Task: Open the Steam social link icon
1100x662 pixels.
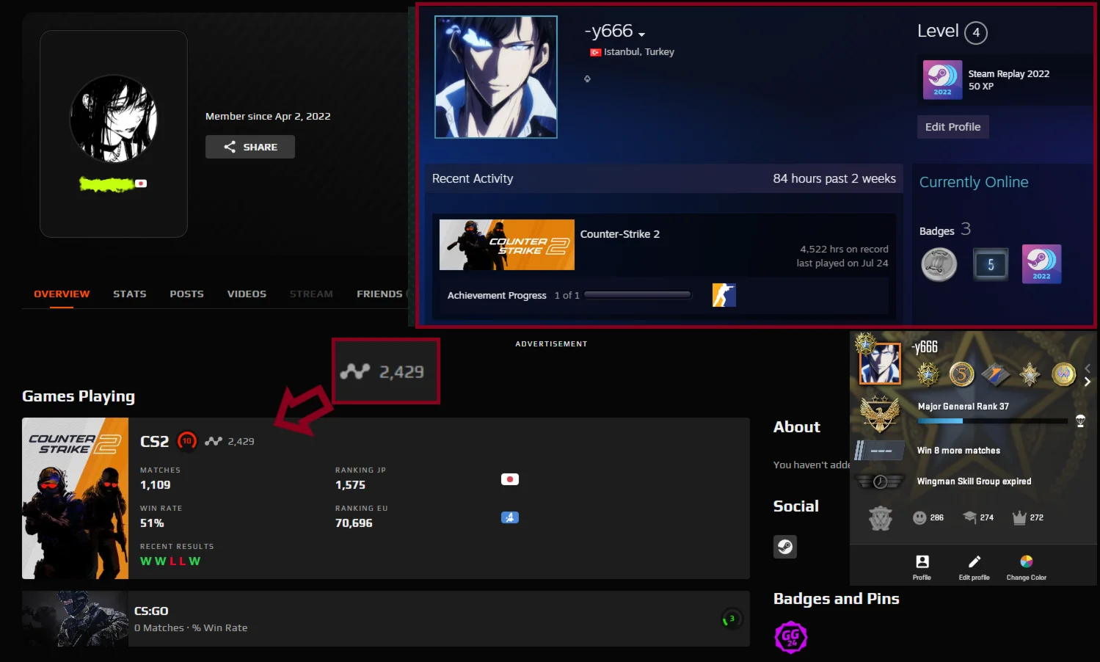Action: pos(785,547)
